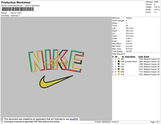
Task: Select the Max Stitch value 6.9 mm
Action: 129,44
